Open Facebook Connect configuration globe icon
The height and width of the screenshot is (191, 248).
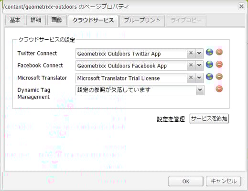click(x=209, y=65)
